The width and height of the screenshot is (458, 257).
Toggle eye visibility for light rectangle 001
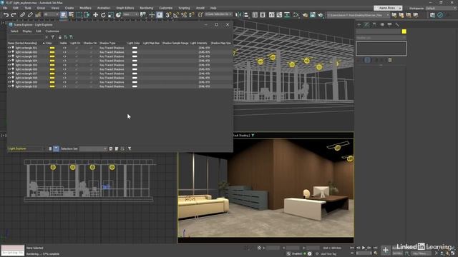point(9,48)
